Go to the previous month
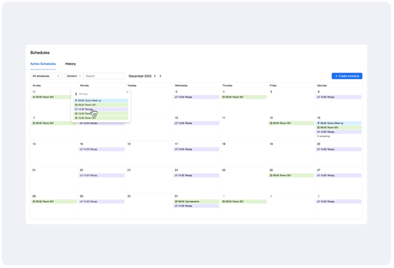Viewport: 394px width, 268px height. (x=155, y=76)
